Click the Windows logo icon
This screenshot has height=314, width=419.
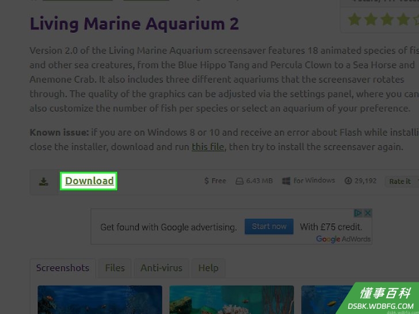point(286,181)
